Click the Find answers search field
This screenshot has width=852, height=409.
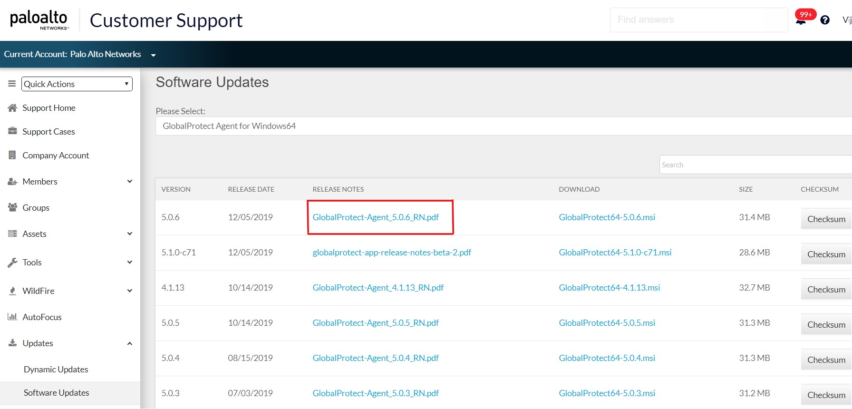(699, 20)
